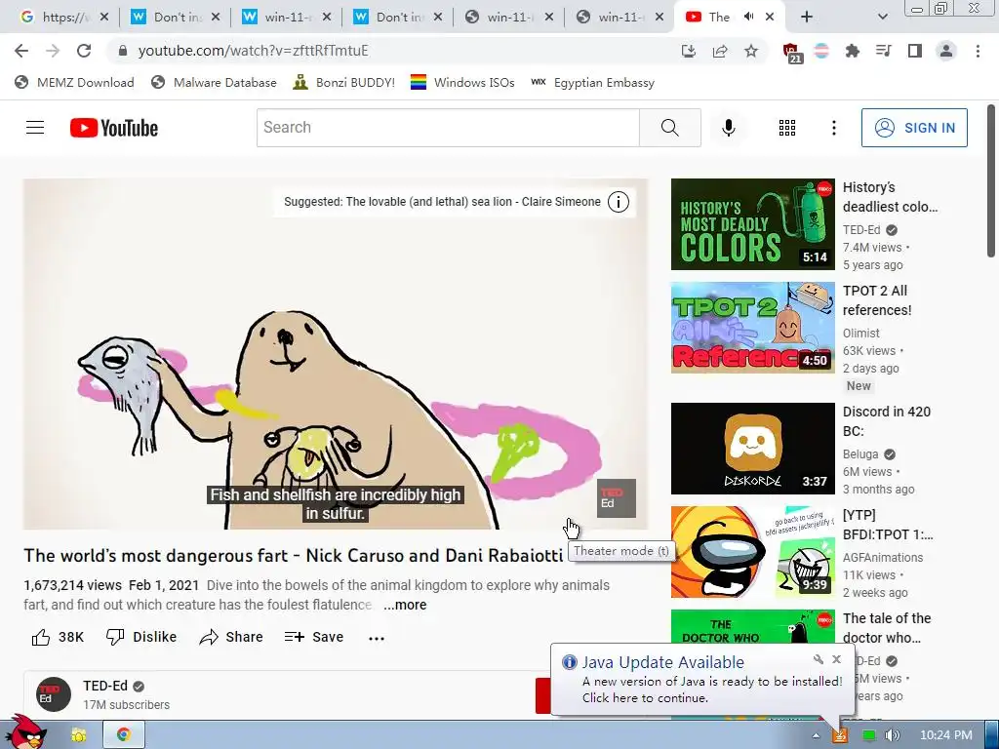999x749 pixels.
Task: Click the suggested video info icon
Action: click(x=618, y=202)
